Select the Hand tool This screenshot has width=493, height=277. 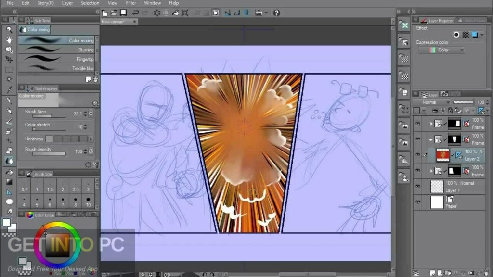[x=10, y=39]
